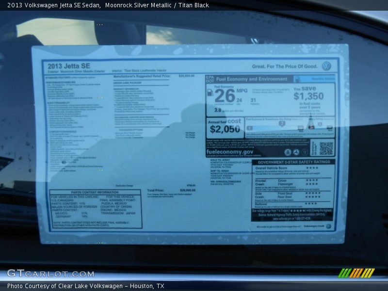The width and height of the screenshot is (388, 291).
Task: Click the large combined "26" MPG figure
Action: click(x=225, y=96)
